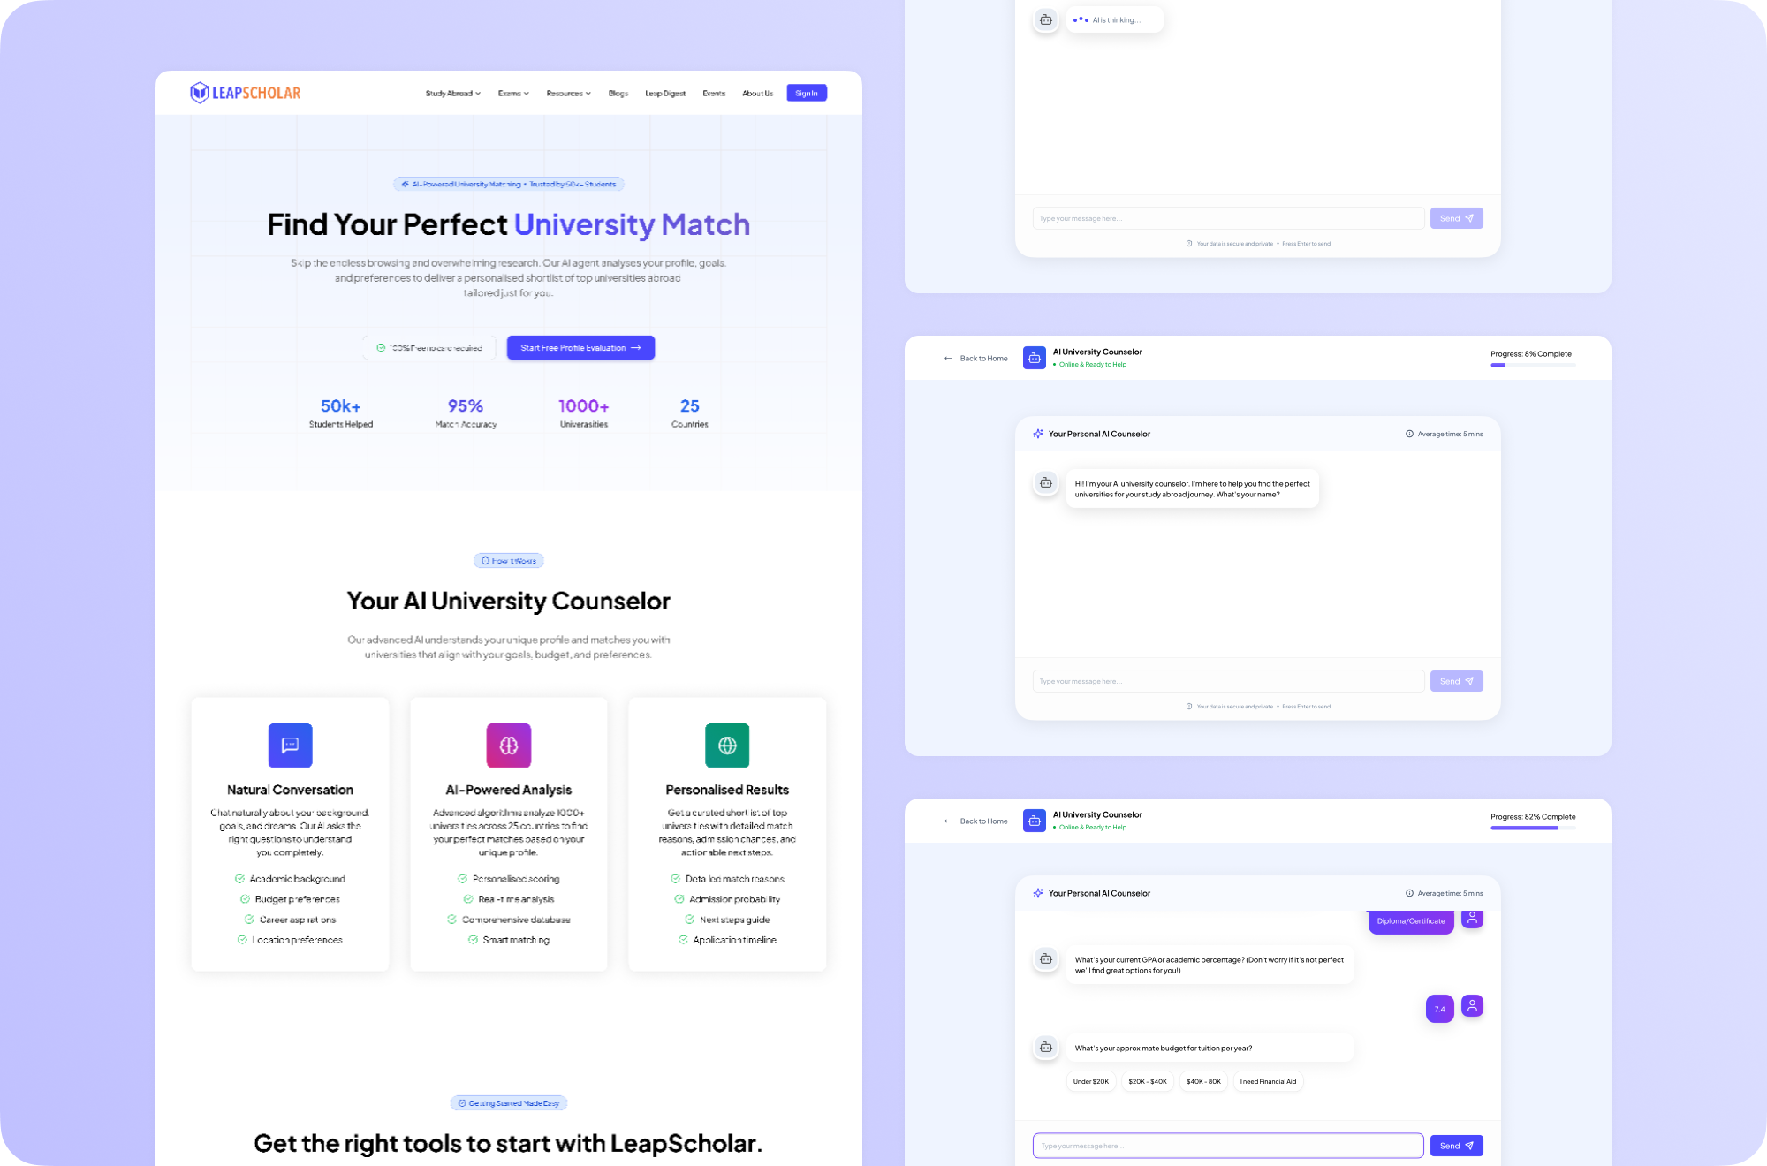Click the robot icon beside AI University Counselor, 82% panel
Screen dimensions: 1767x1166
tap(1035, 821)
